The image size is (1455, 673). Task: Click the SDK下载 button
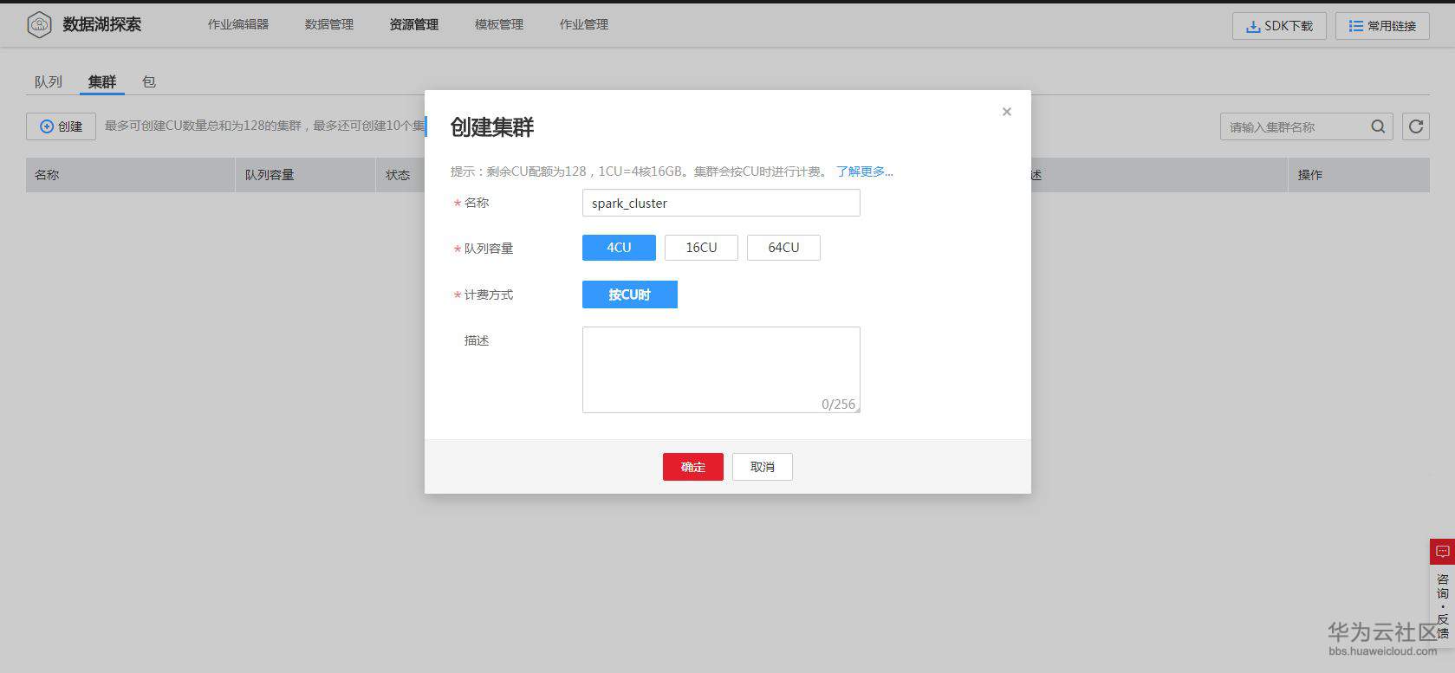[x=1279, y=26]
